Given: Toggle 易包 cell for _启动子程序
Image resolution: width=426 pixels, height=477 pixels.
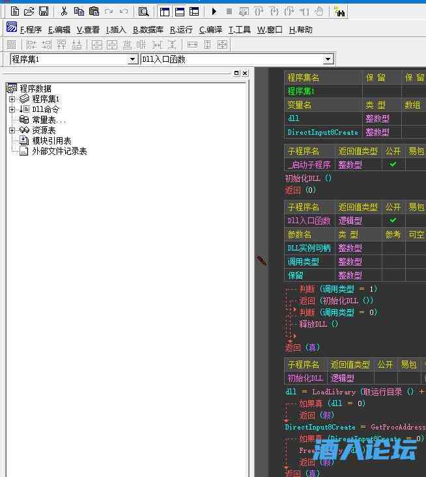Looking at the screenshot, I should click(416, 165).
